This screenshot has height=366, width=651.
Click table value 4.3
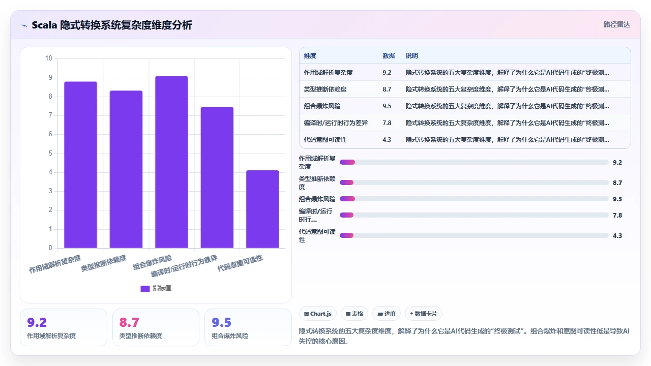coord(387,140)
